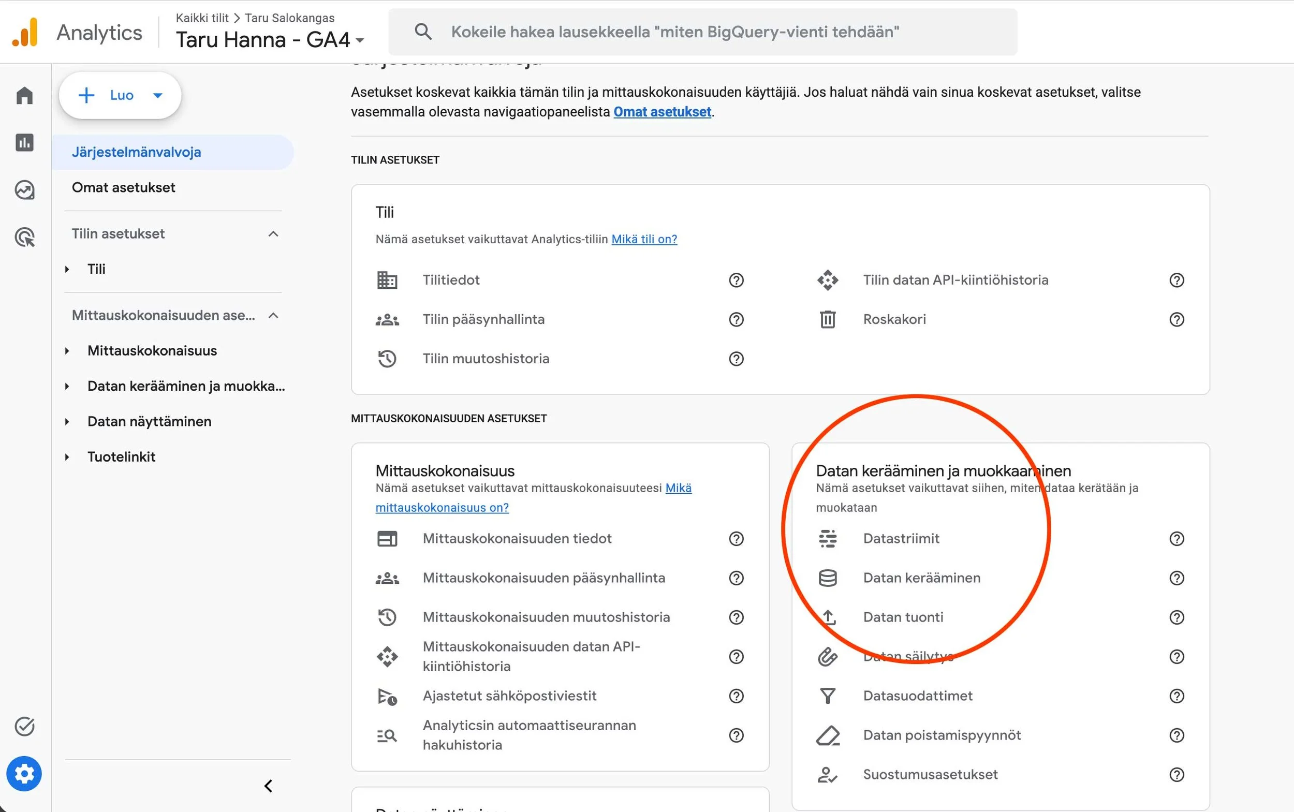
Task: Open the Explore icon in left rail
Action: pos(25,189)
